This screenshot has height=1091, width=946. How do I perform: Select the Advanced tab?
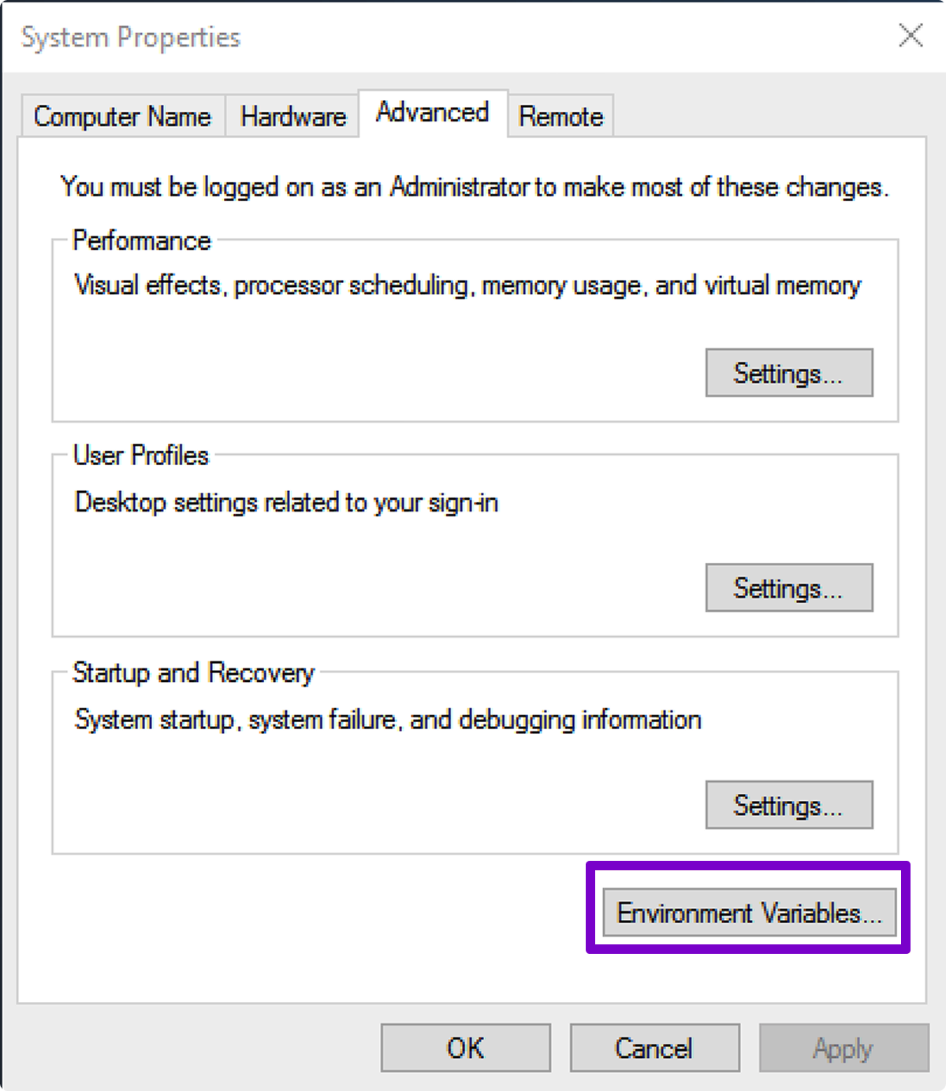click(x=432, y=113)
